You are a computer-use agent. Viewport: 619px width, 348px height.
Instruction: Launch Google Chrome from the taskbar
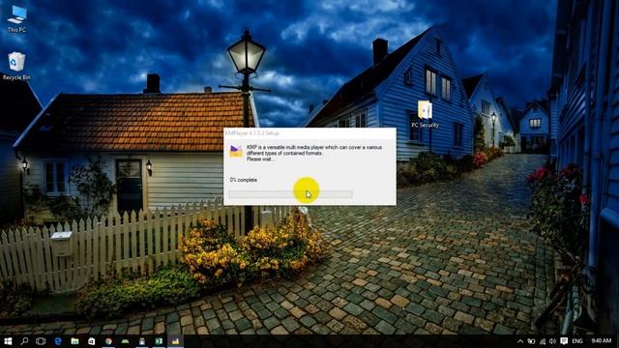[108, 341]
